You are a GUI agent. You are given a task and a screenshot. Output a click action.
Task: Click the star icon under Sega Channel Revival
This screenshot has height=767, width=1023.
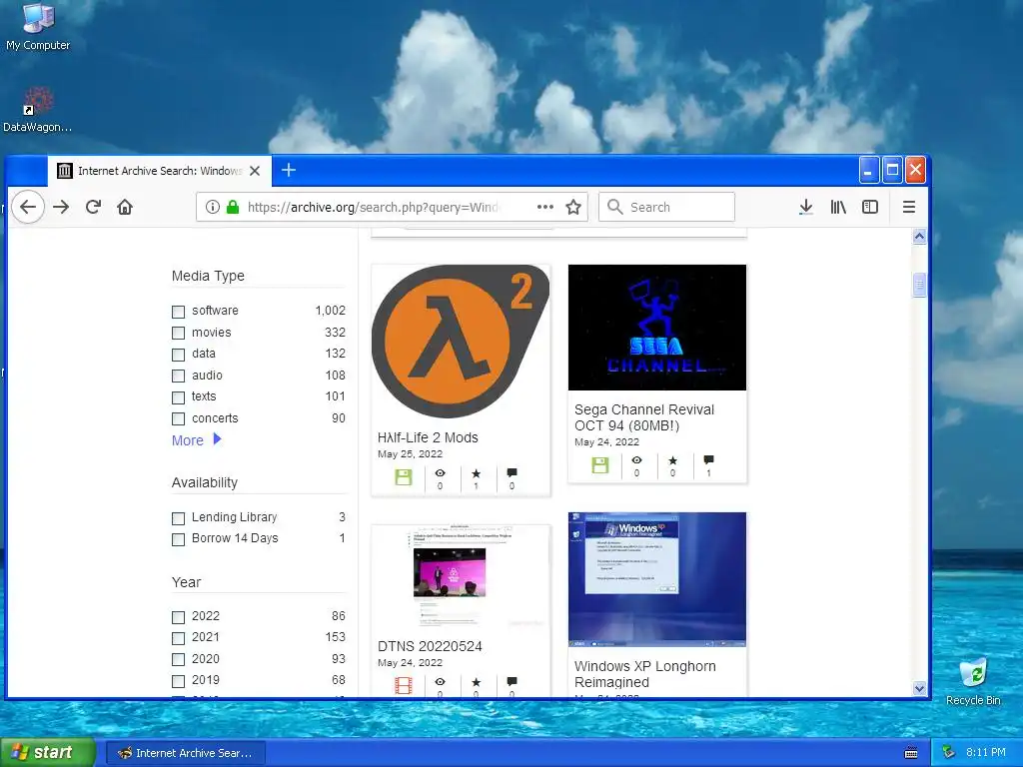click(672, 460)
